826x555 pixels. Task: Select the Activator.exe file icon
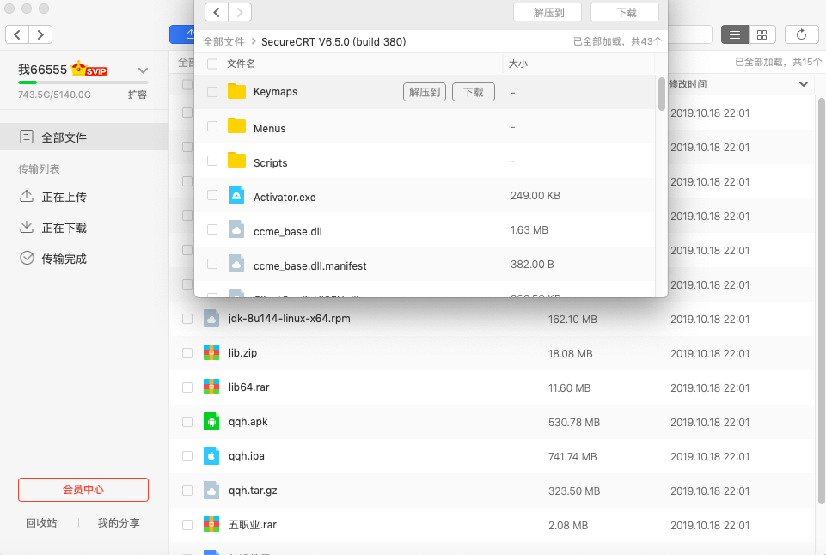click(236, 195)
